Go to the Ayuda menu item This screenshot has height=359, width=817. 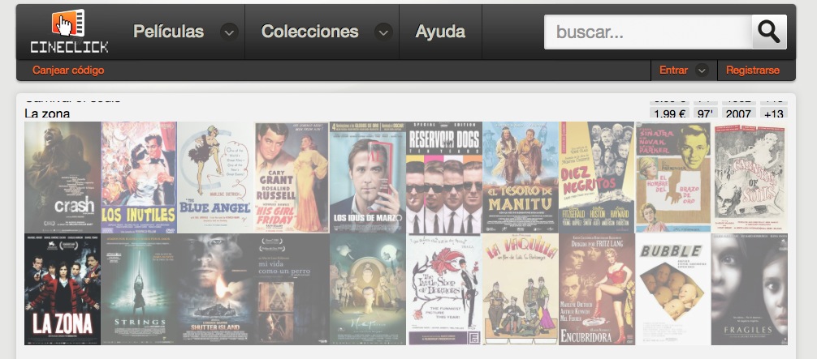(440, 32)
